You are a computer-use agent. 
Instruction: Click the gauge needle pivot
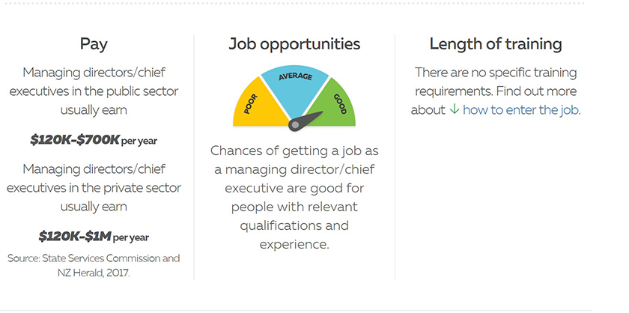[x=295, y=125]
